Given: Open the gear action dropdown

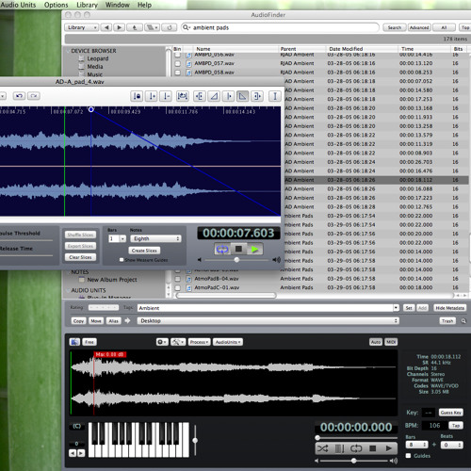Looking at the screenshot, I should click(x=162, y=342).
